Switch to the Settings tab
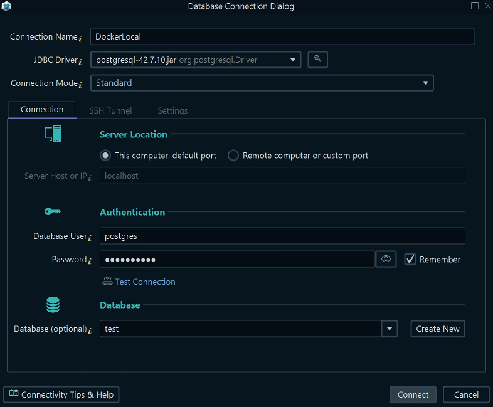Screen dimensions: 493x407 pyautogui.click(x=172, y=110)
